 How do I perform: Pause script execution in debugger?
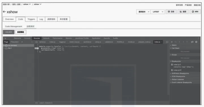pos(172,42)
